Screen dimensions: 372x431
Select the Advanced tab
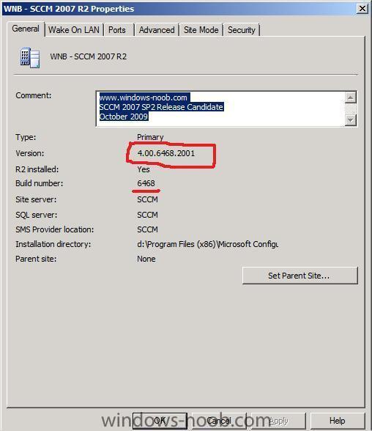pyautogui.click(x=157, y=29)
